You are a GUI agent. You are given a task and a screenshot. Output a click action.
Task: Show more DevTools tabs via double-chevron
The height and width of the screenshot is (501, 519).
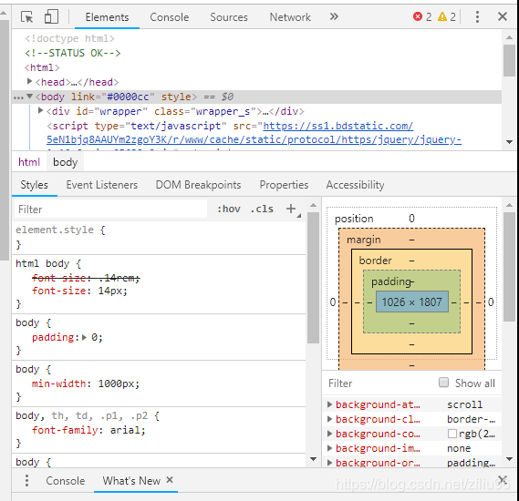(x=334, y=16)
